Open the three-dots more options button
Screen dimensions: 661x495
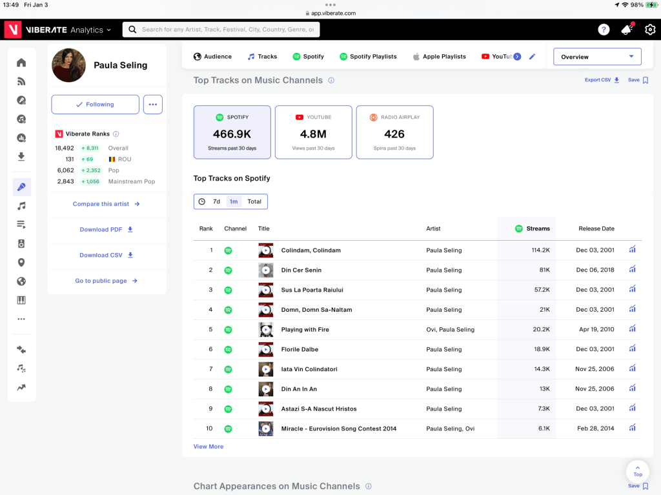click(153, 105)
